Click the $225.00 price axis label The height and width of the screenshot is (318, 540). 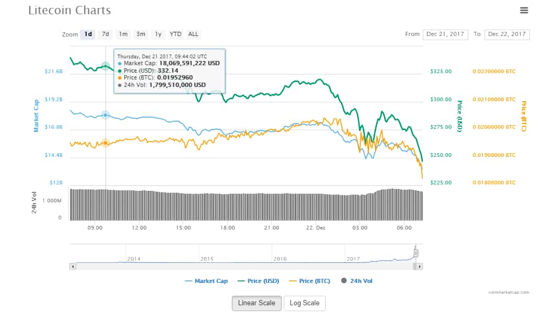pyautogui.click(x=441, y=183)
